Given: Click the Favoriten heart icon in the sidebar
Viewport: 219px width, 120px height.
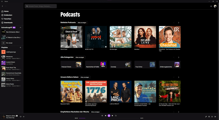Looking at the screenshot, I should [x=2, y=19].
